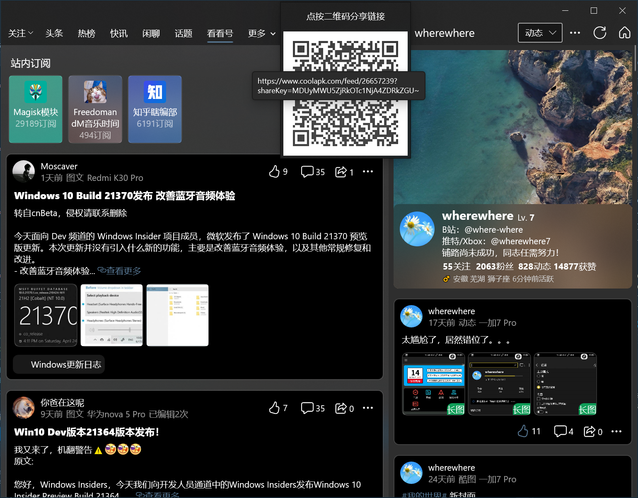Click wherewhere profile cover photo
The image size is (638, 498).
tap(513, 127)
